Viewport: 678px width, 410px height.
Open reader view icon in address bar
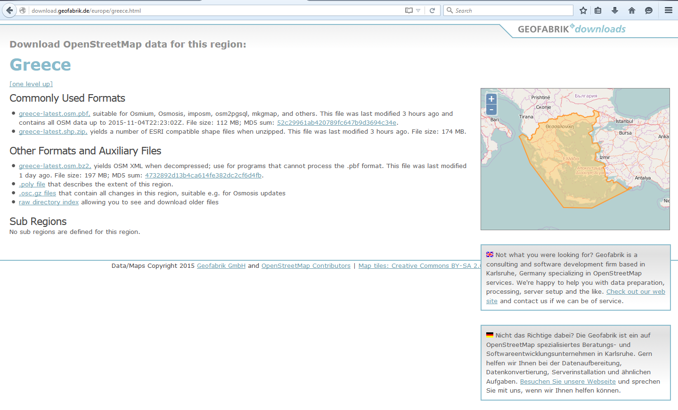(x=408, y=10)
